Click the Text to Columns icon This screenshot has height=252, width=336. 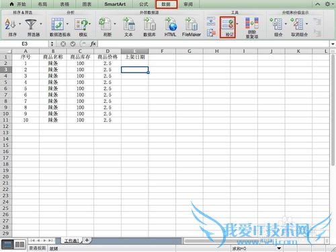coord(211,21)
